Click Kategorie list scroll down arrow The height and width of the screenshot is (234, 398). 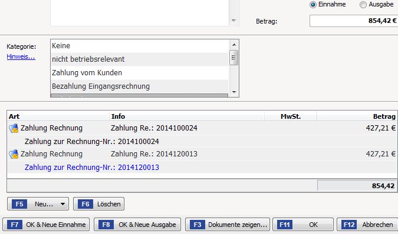click(234, 92)
